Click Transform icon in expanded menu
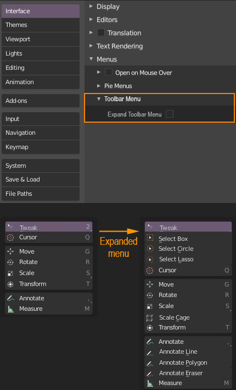Image resolution: width=236 pixels, height=390 pixels. [150, 328]
